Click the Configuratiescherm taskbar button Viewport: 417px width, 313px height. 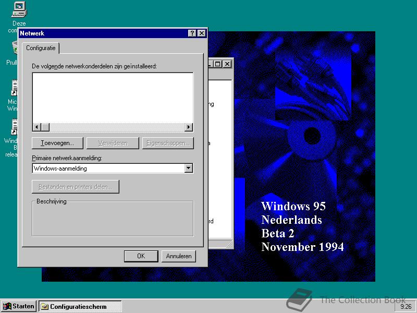(x=80, y=307)
